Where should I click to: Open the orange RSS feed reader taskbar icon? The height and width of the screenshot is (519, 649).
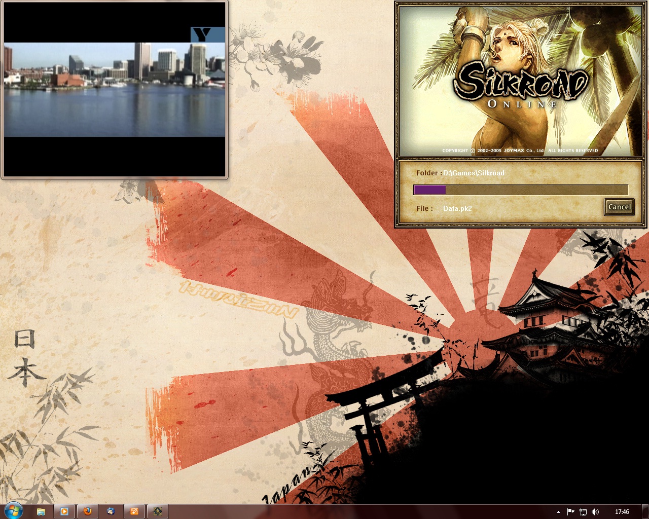(x=134, y=511)
